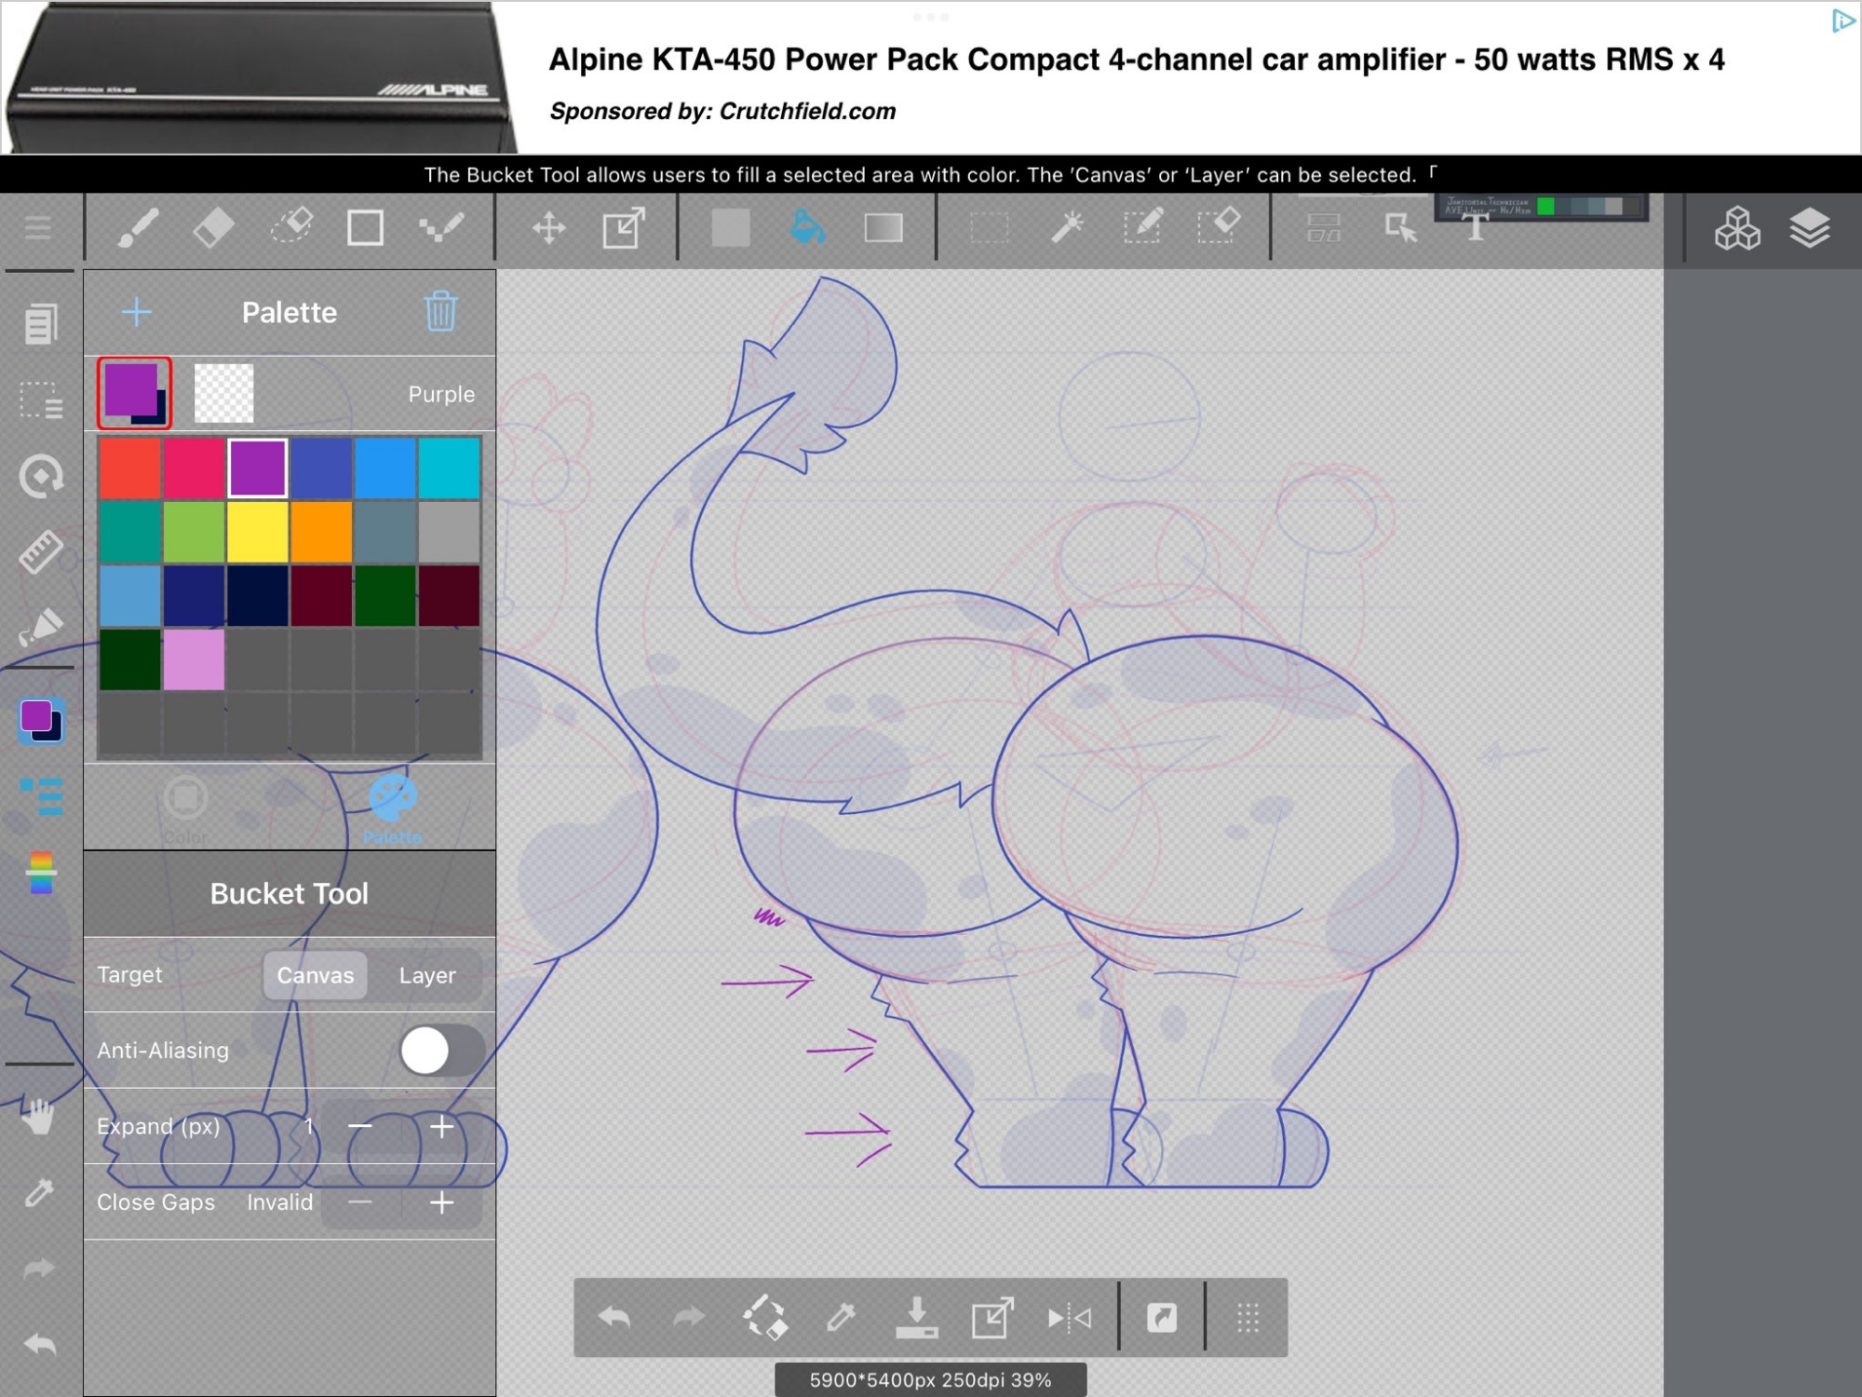
Task: Increase Expand (px) value with plus
Action: [x=441, y=1127]
